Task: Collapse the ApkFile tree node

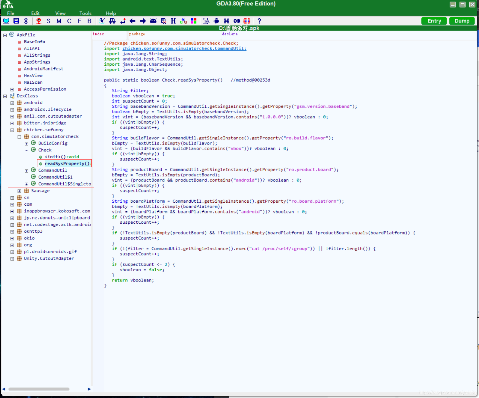Action: (x=5, y=35)
